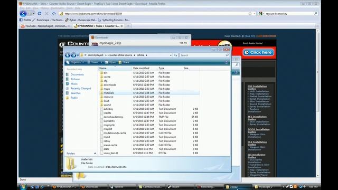Click the Share toolbar button

point(124,62)
